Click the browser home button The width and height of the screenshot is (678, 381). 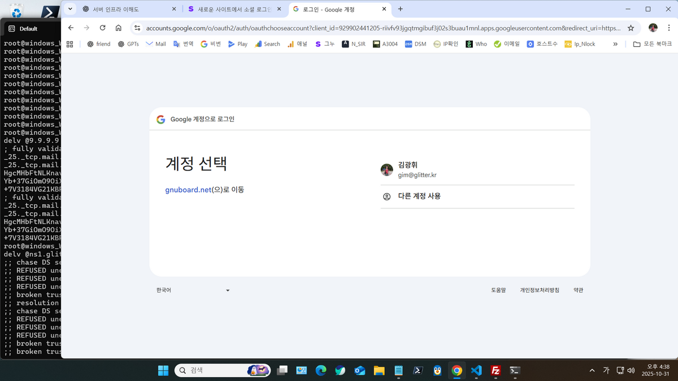point(118,28)
